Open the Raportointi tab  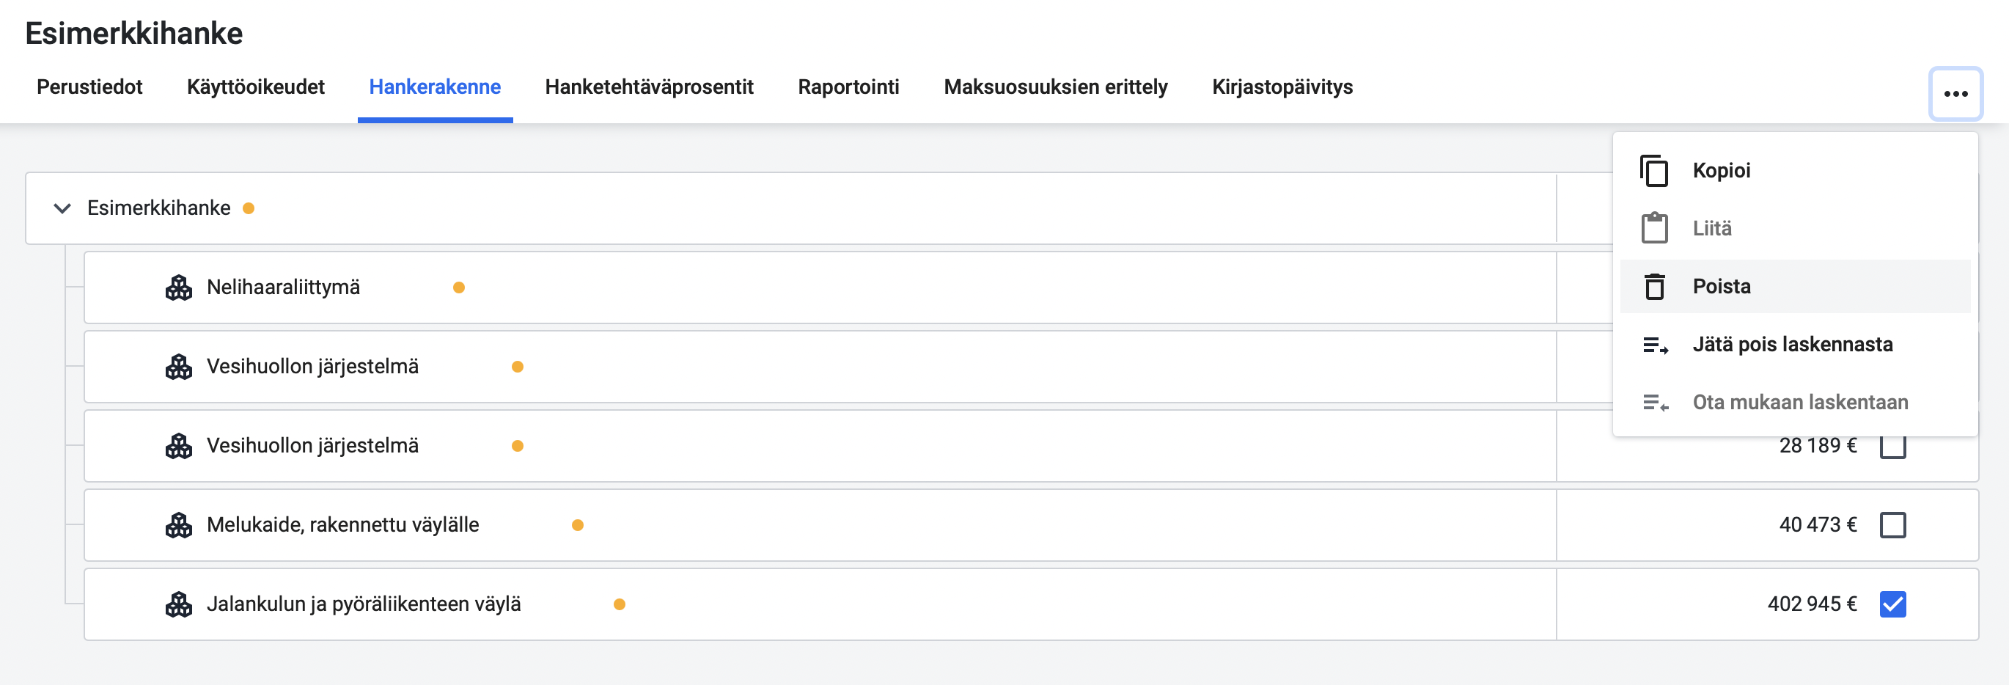tap(848, 87)
